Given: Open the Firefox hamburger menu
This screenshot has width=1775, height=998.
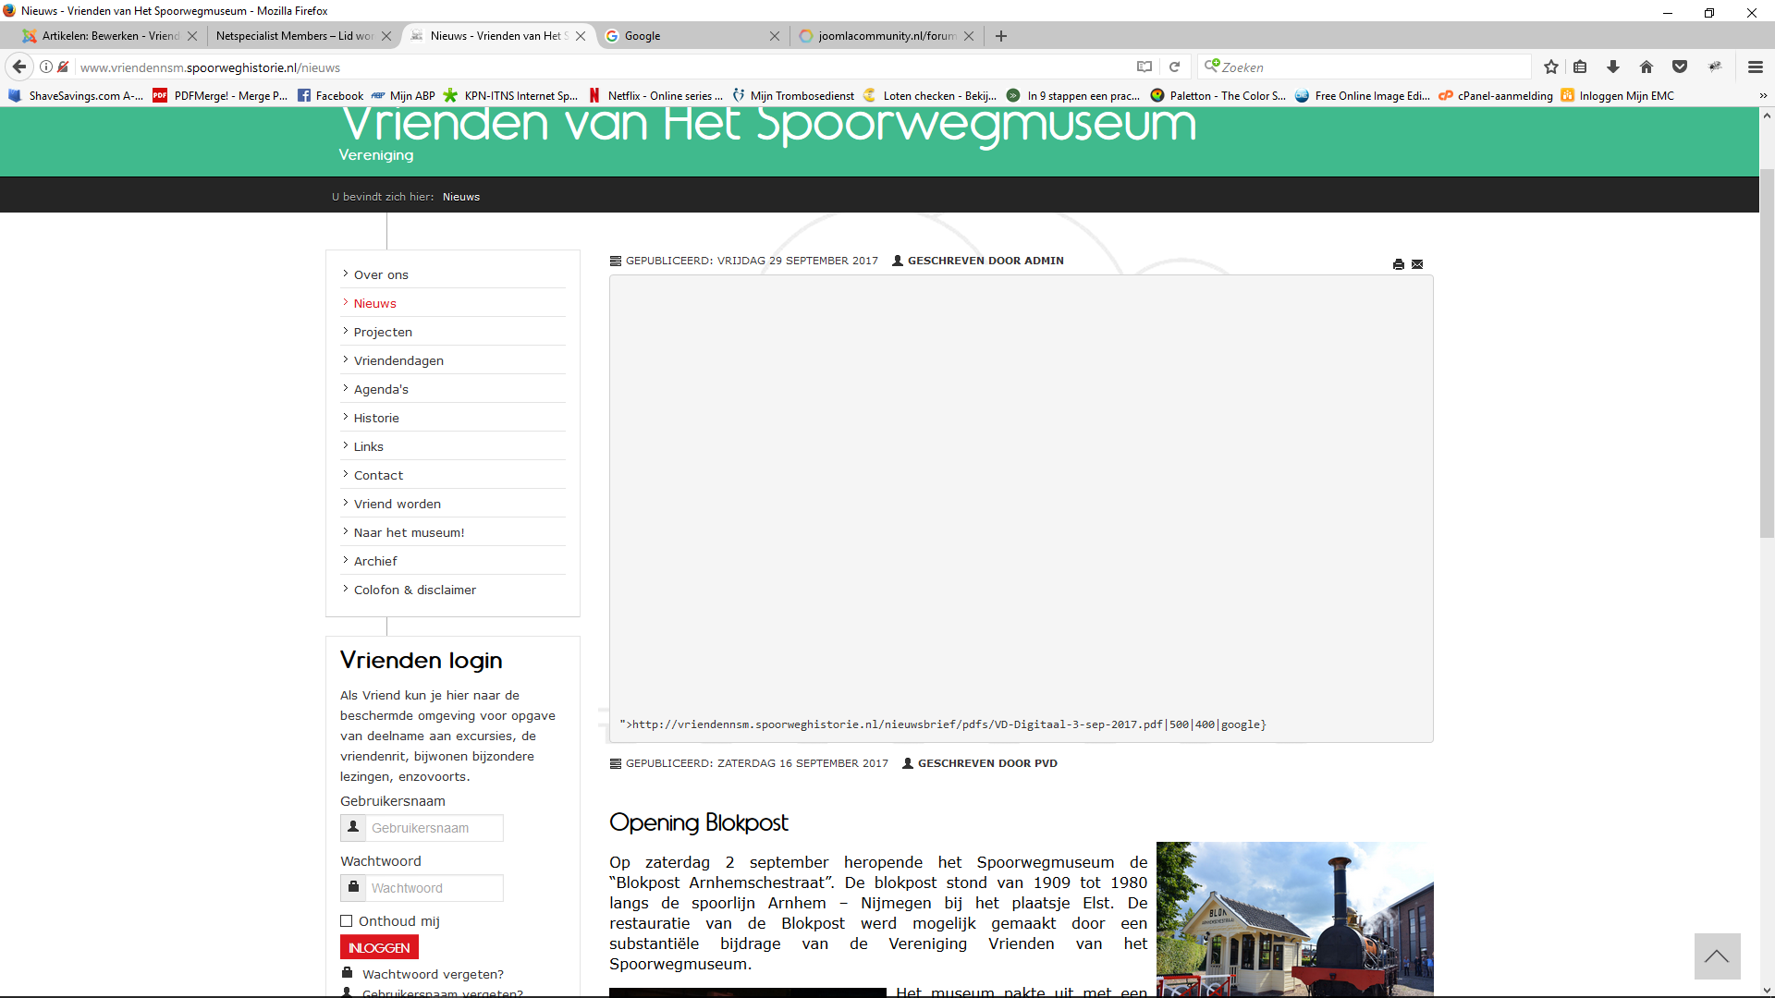Looking at the screenshot, I should point(1755,67).
